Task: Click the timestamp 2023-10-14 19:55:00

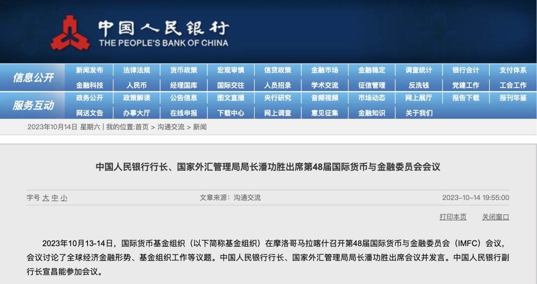Action: click(x=476, y=197)
